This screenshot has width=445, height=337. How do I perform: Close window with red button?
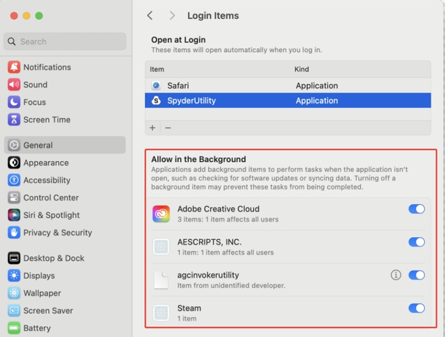(14, 16)
